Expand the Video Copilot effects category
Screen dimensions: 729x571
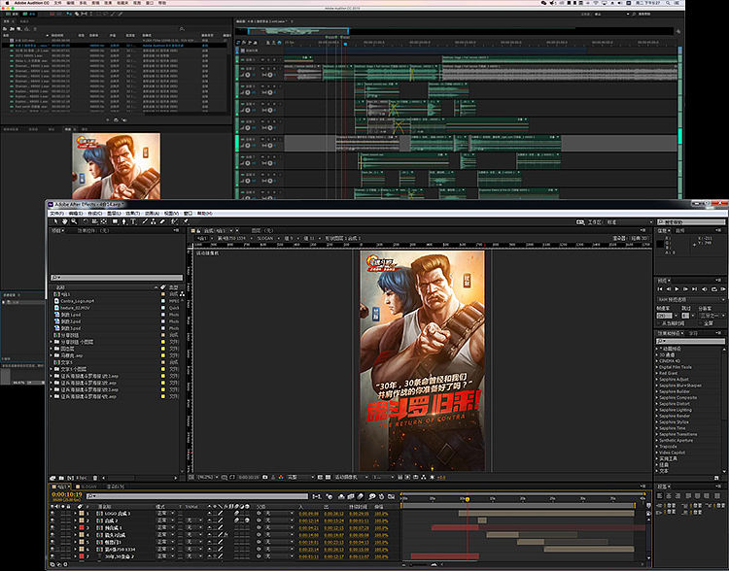pyautogui.click(x=656, y=453)
